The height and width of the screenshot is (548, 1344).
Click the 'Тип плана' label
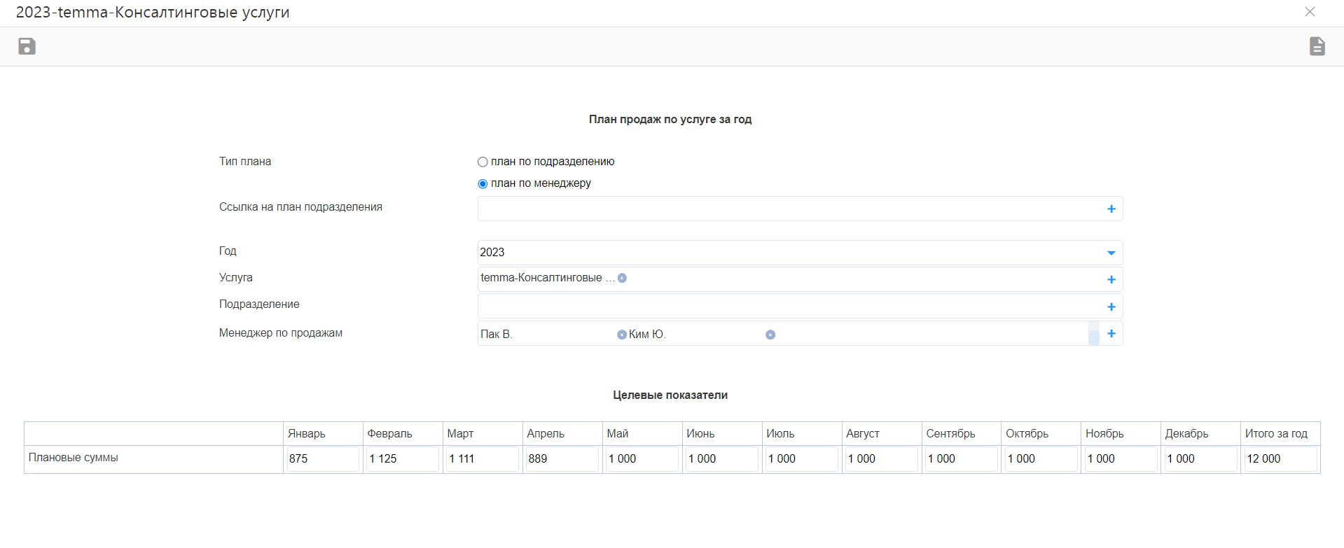point(245,162)
